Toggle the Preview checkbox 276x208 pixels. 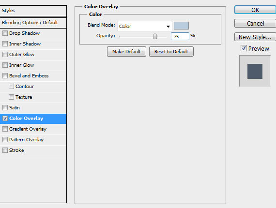coord(244,48)
